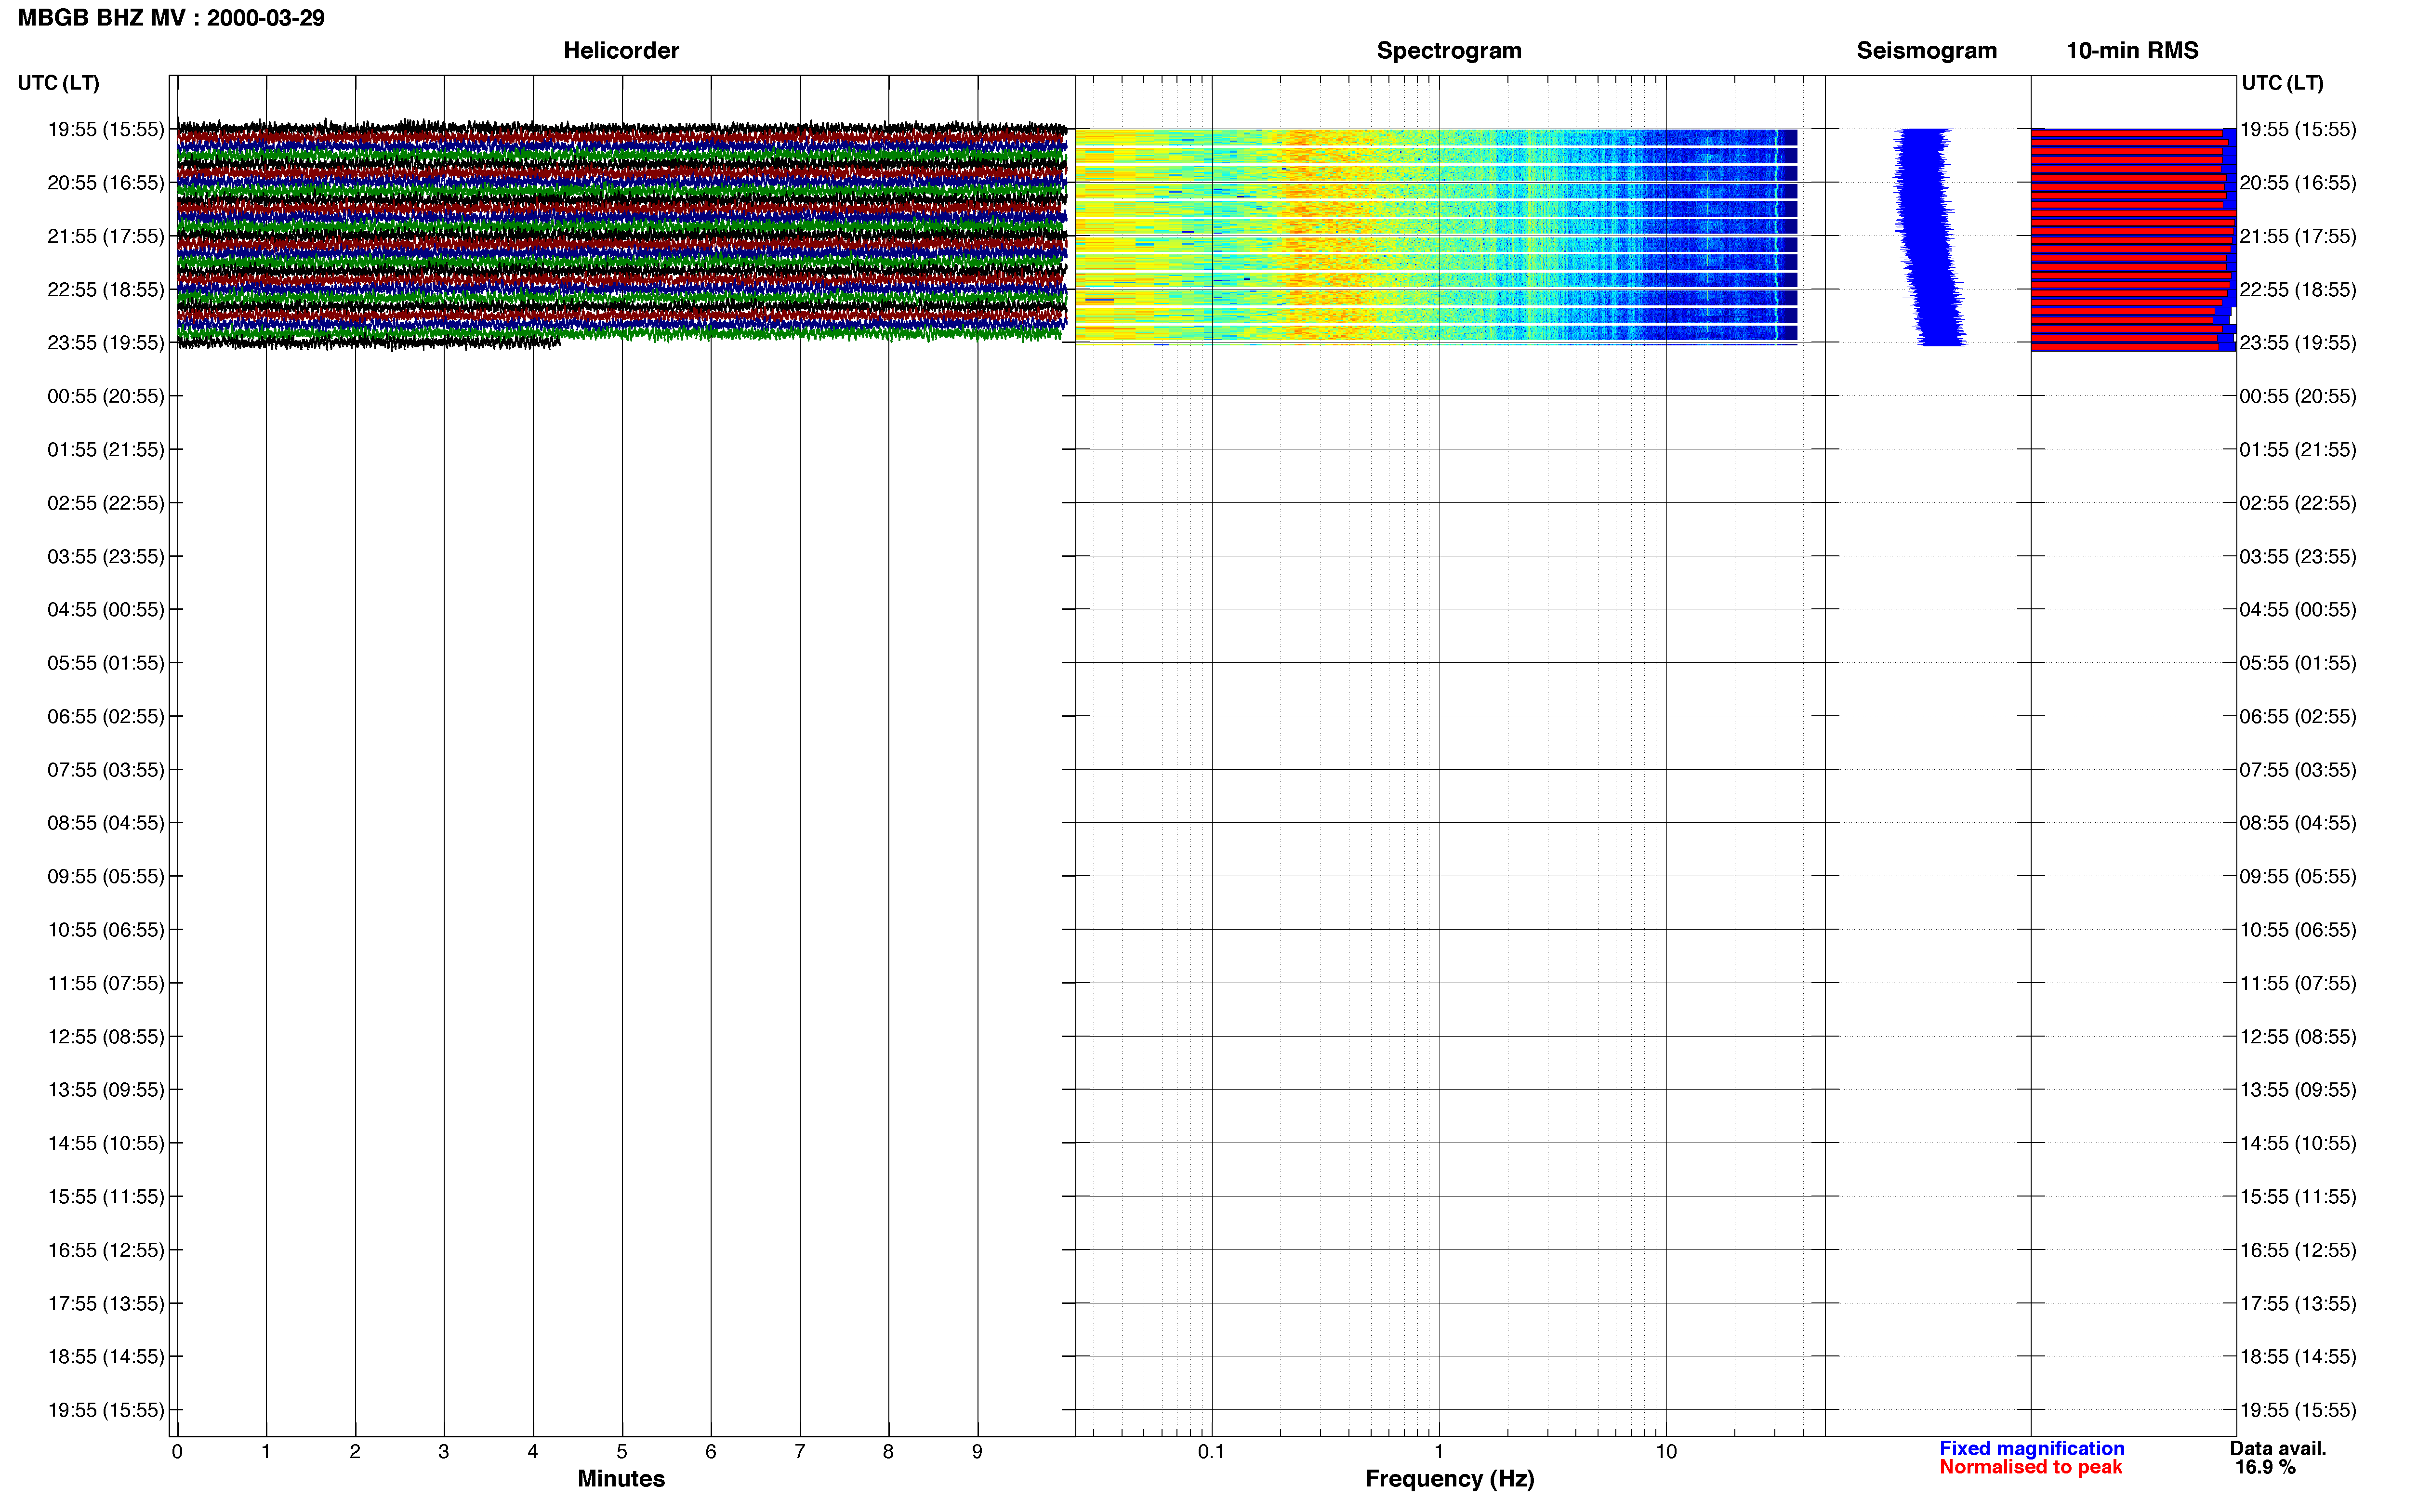The width and height of the screenshot is (2418, 1512).
Task: Click '23:55 (19:55)' label next to the Helicorder
Action: pos(106,343)
